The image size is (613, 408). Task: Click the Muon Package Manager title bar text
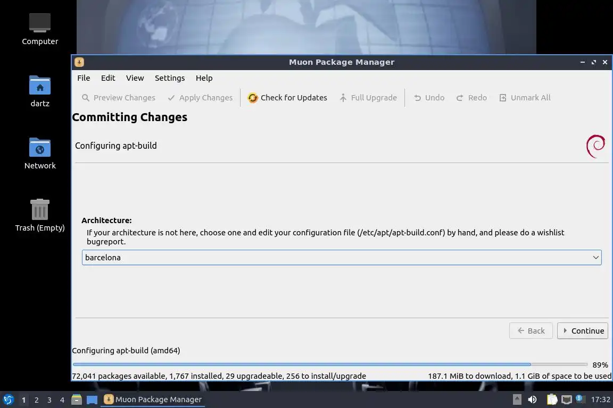(342, 62)
